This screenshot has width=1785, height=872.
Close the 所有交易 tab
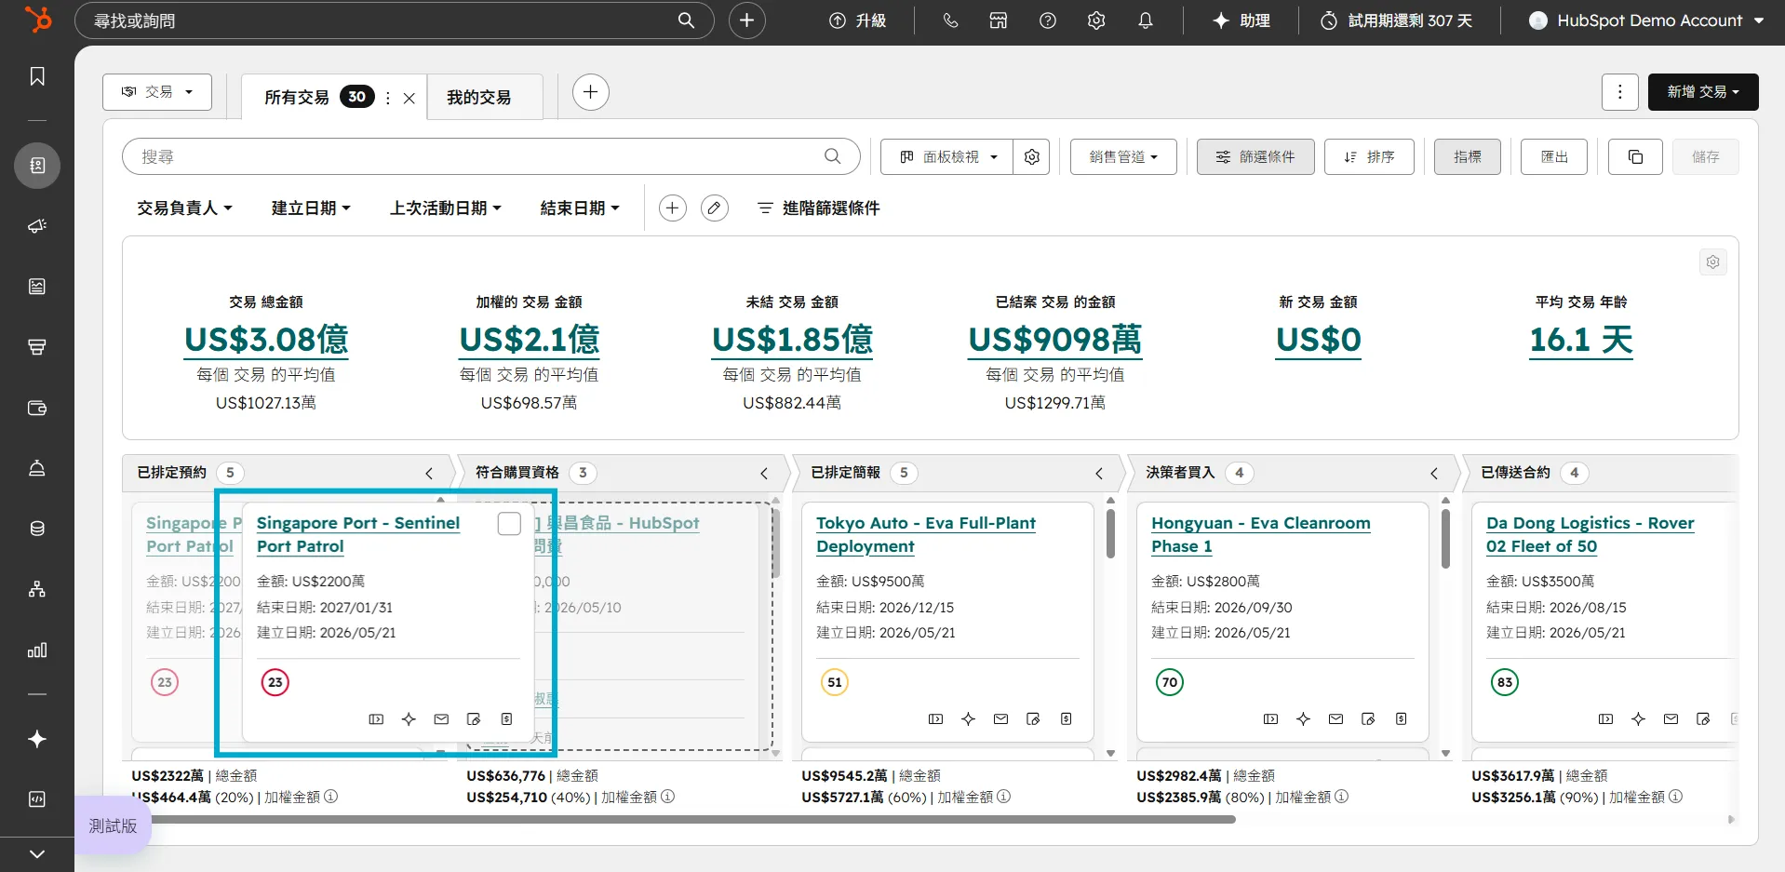pyautogui.click(x=409, y=98)
